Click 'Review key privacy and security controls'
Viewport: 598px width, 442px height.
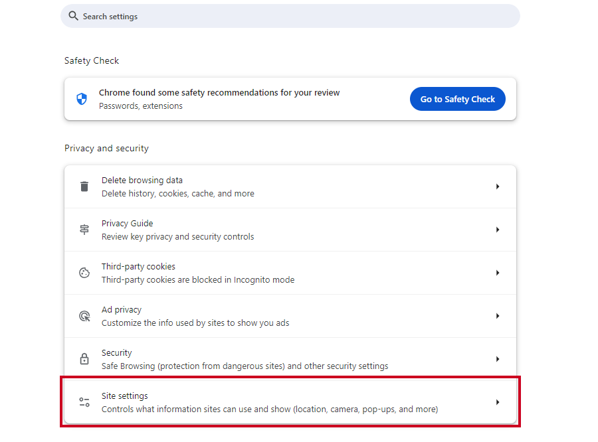pos(177,237)
